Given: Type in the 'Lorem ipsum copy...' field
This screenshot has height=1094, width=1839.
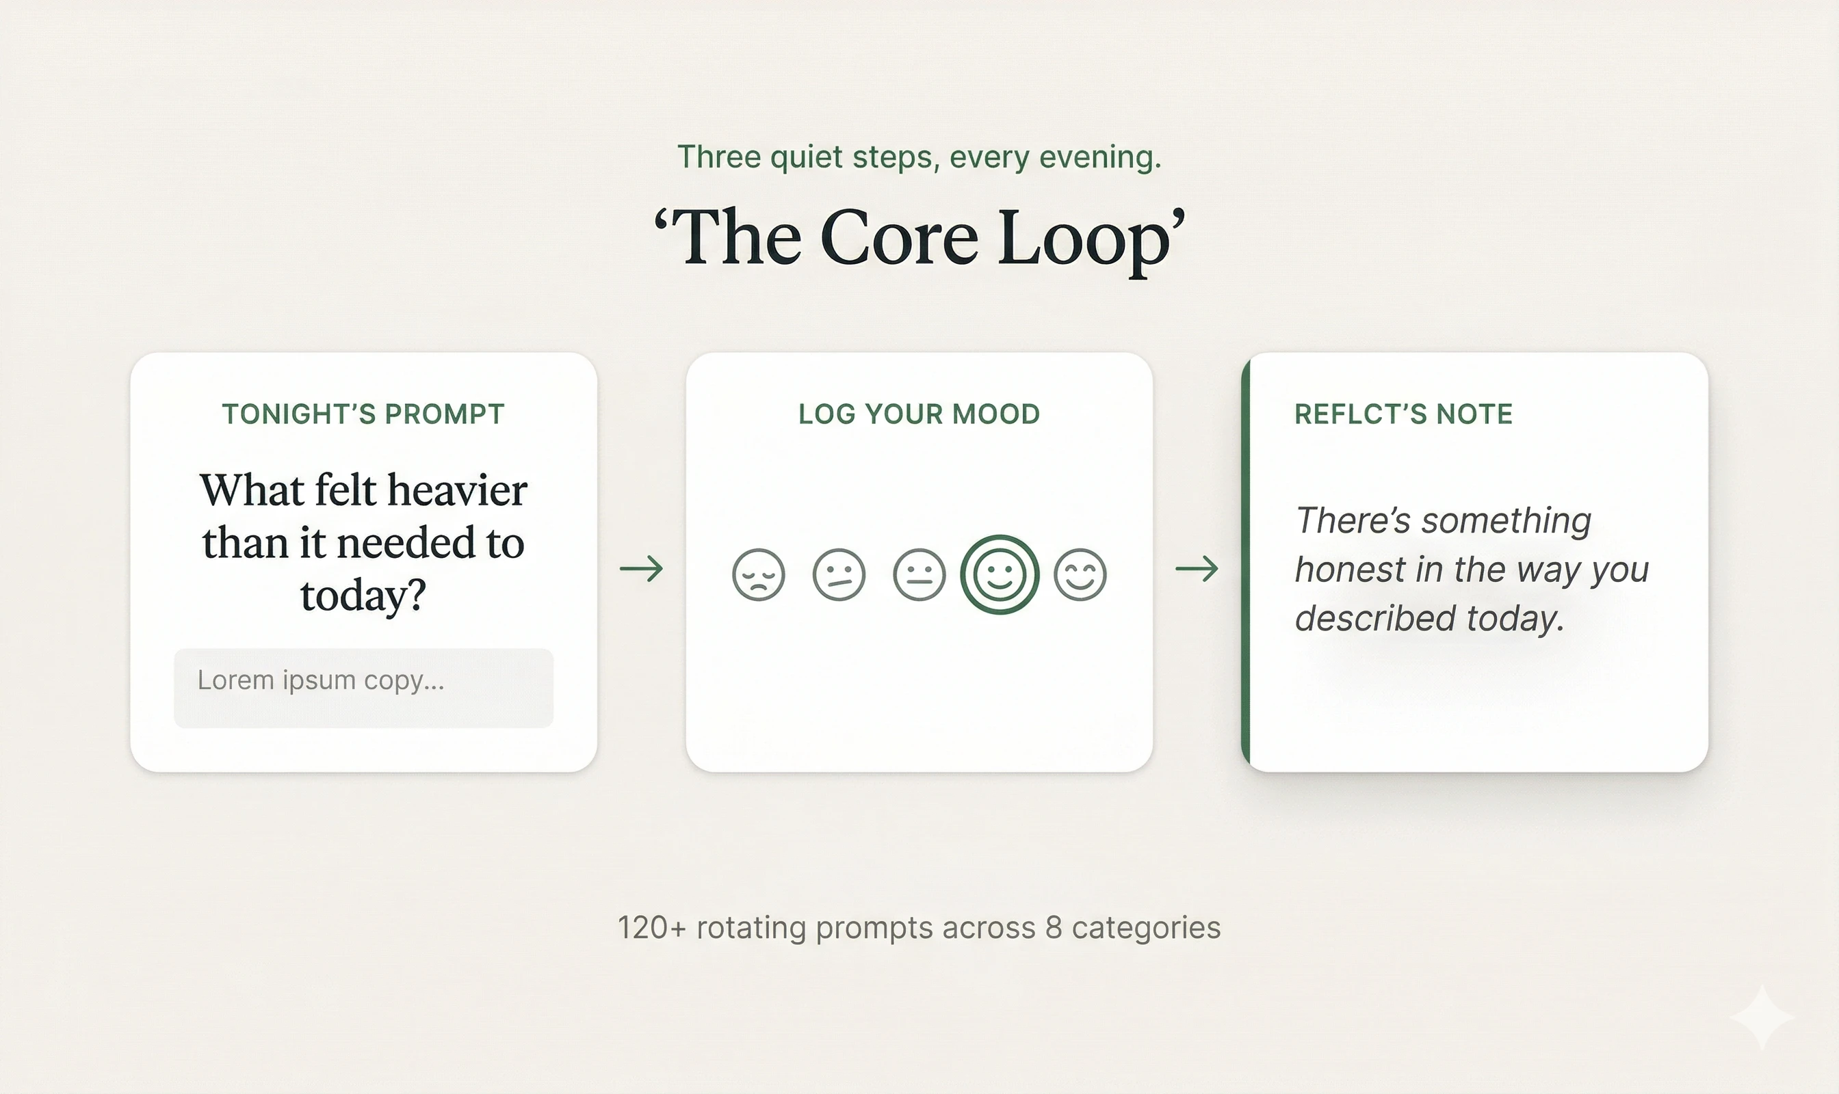Looking at the screenshot, I should 363,688.
